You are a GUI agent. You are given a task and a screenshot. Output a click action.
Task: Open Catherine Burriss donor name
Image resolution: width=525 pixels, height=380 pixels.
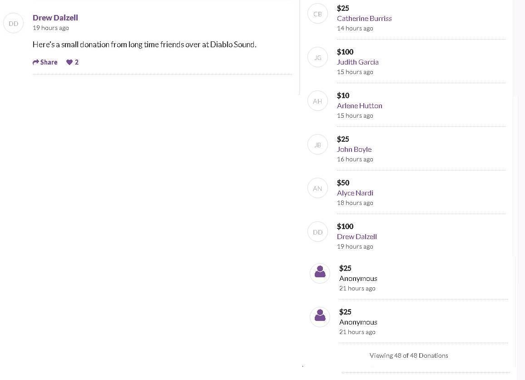pos(364,19)
